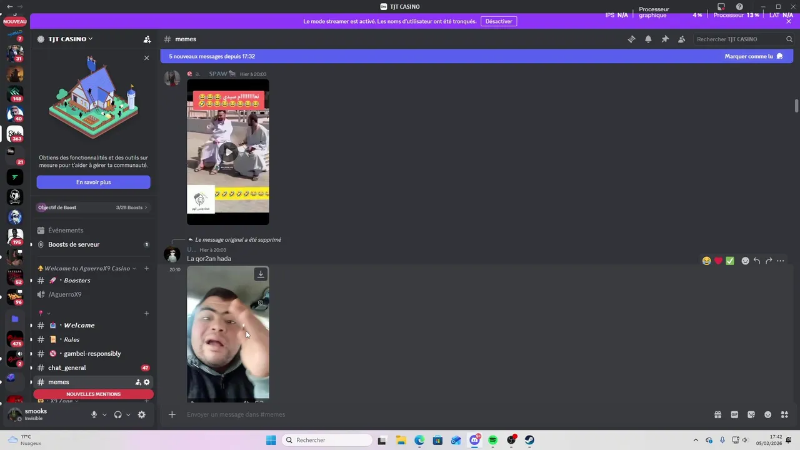Open the sticker picker
The width and height of the screenshot is (800, 450).
tap(751, 414)
